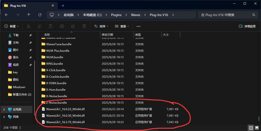
Task: Click 此电脑 breadcrumb in address bar
Action: 69,15
